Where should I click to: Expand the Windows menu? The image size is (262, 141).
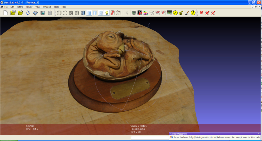point(47,7)
